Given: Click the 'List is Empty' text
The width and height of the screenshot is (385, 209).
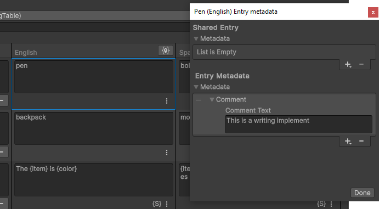Looking at the screenshot, I should pos(216,52).
